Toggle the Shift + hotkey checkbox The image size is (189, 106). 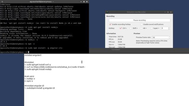[x=131, y=28]
